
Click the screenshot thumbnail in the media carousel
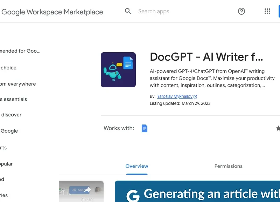tap(81, 191)
